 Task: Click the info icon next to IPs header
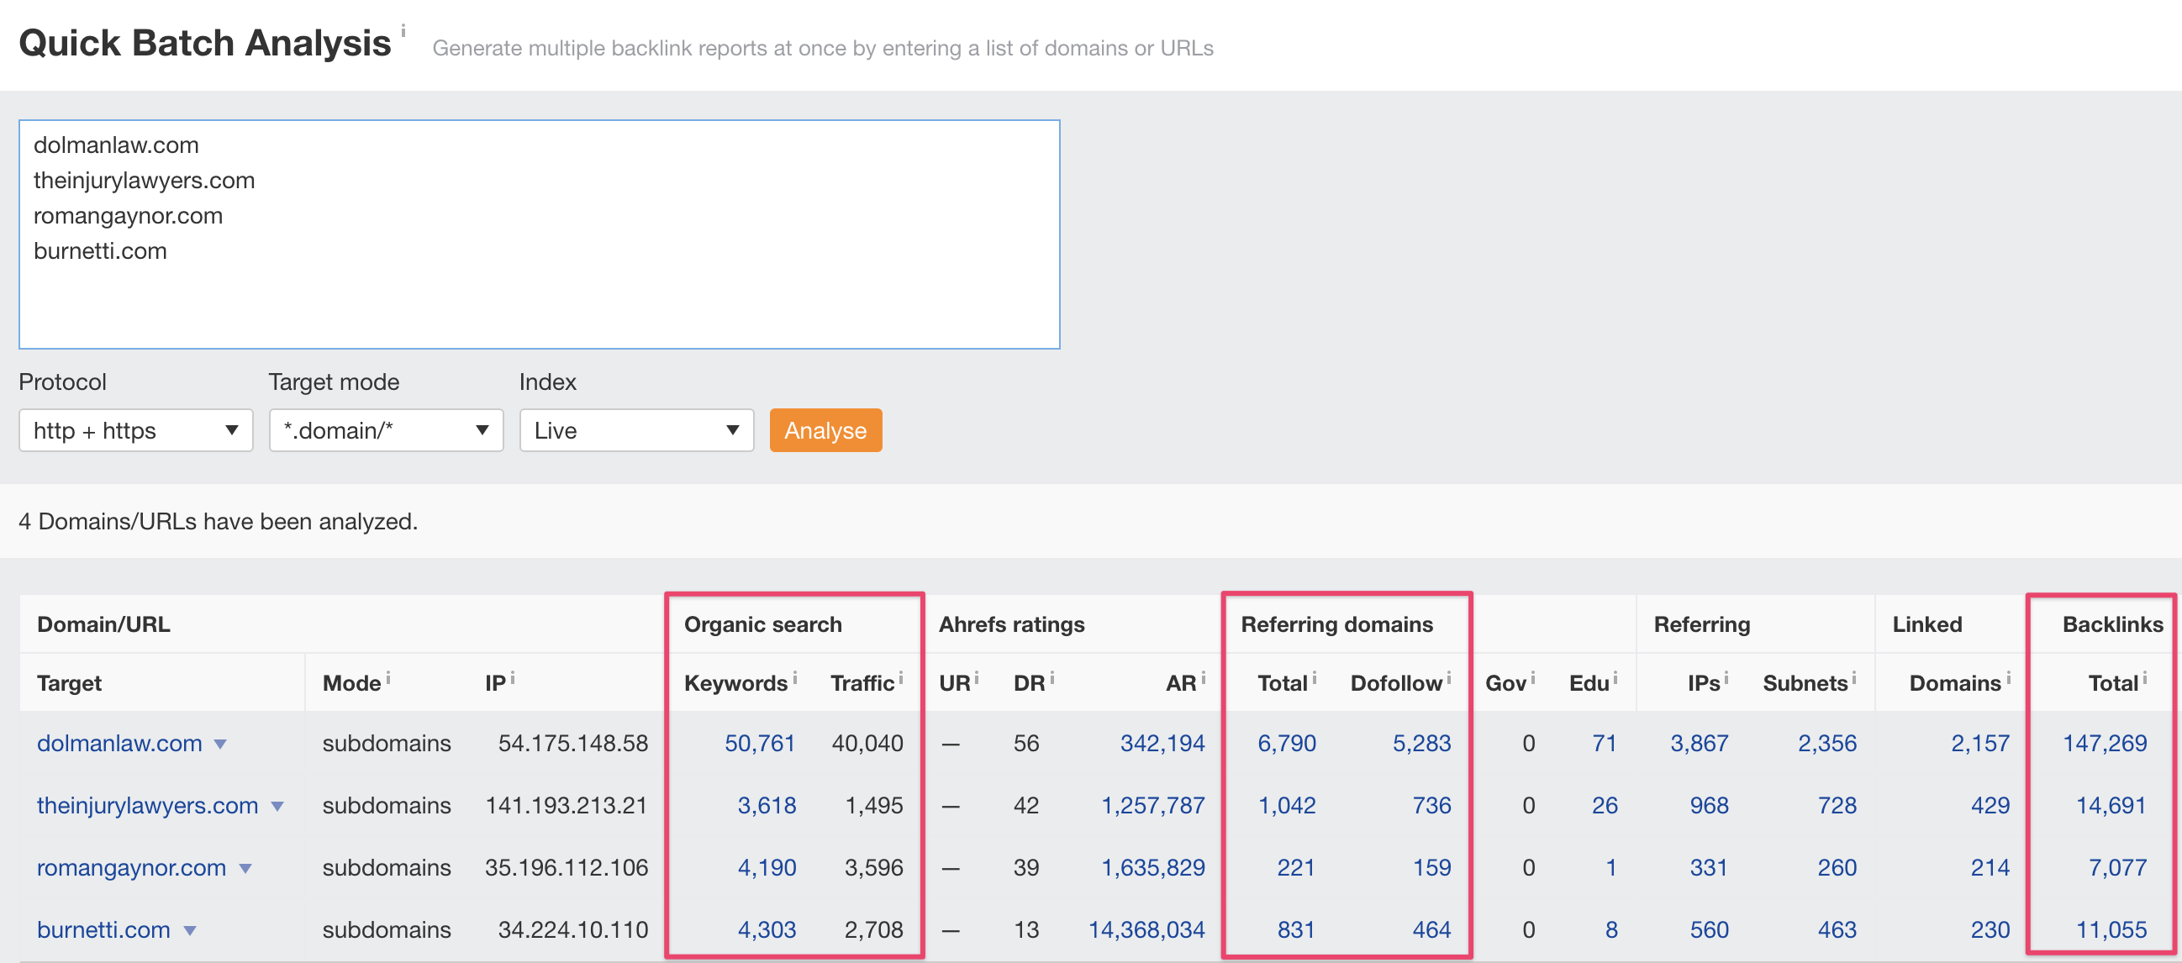tap(1726, 677)
